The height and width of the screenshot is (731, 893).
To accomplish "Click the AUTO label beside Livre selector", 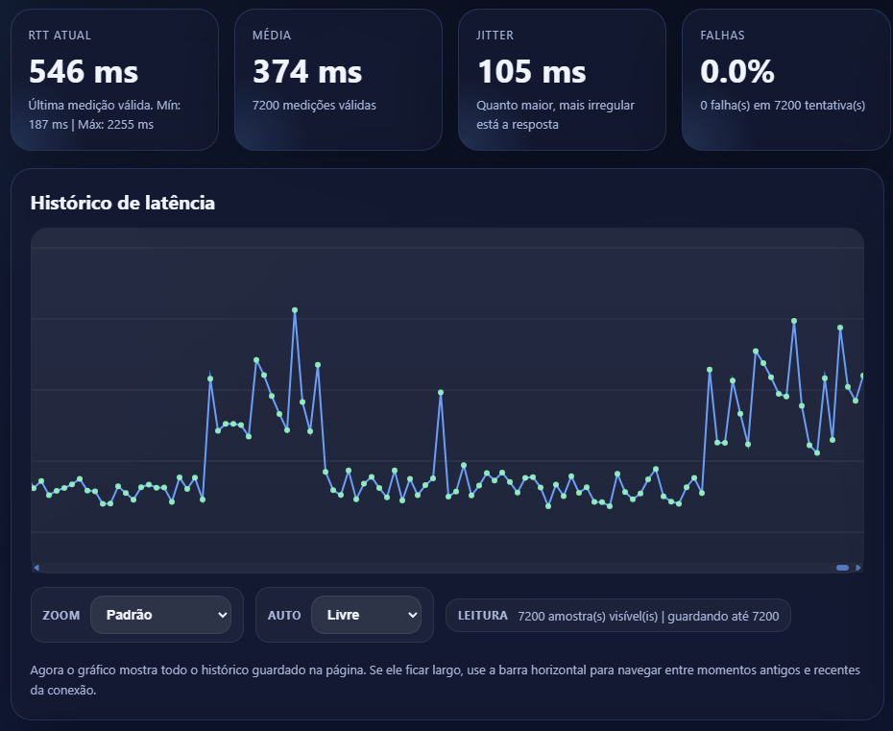I will (x=284, y=616).
